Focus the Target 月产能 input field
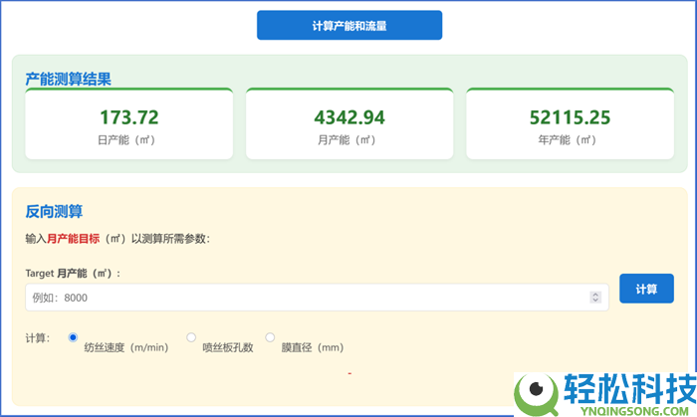The height and width of the screenshot is (417, 697). click(317, 298)
